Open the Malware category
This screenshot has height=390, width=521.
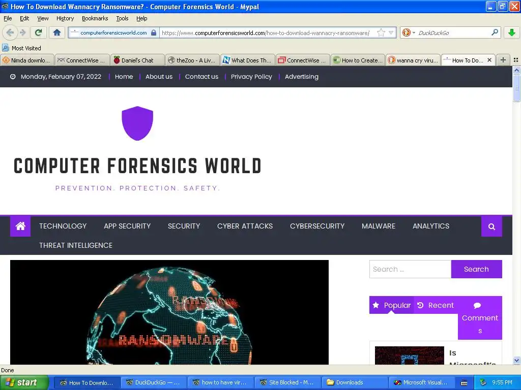[379, 226]
